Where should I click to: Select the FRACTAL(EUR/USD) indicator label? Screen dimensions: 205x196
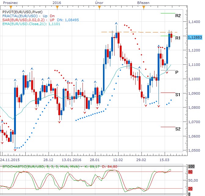pyautogui.click(x=20, y=16)
